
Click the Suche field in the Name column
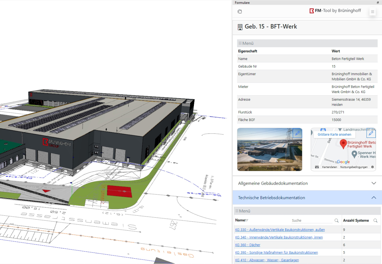[312, 220]
